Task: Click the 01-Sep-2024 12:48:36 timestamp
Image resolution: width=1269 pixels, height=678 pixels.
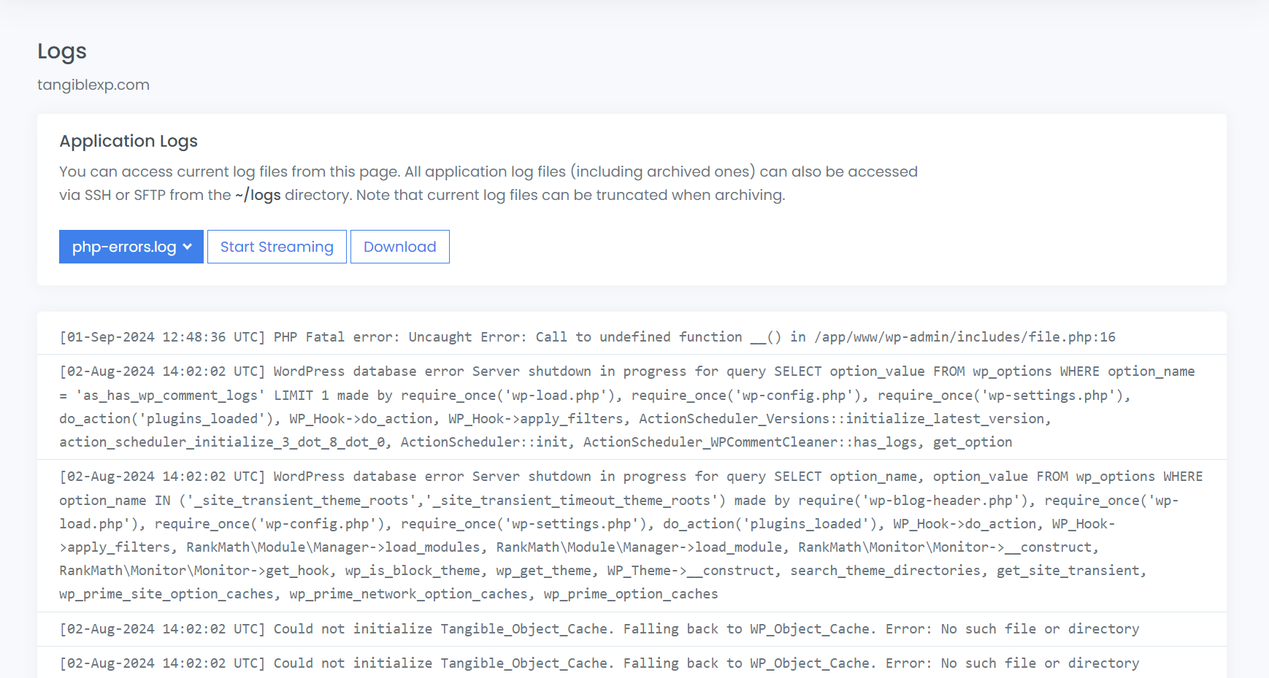Action: pyautogui.click(x=162, y=337)
